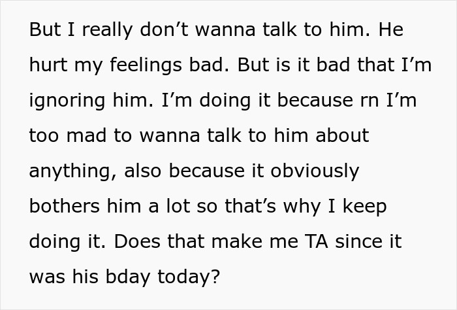Click the word "hurt" starting the second line

coord(48,65)
